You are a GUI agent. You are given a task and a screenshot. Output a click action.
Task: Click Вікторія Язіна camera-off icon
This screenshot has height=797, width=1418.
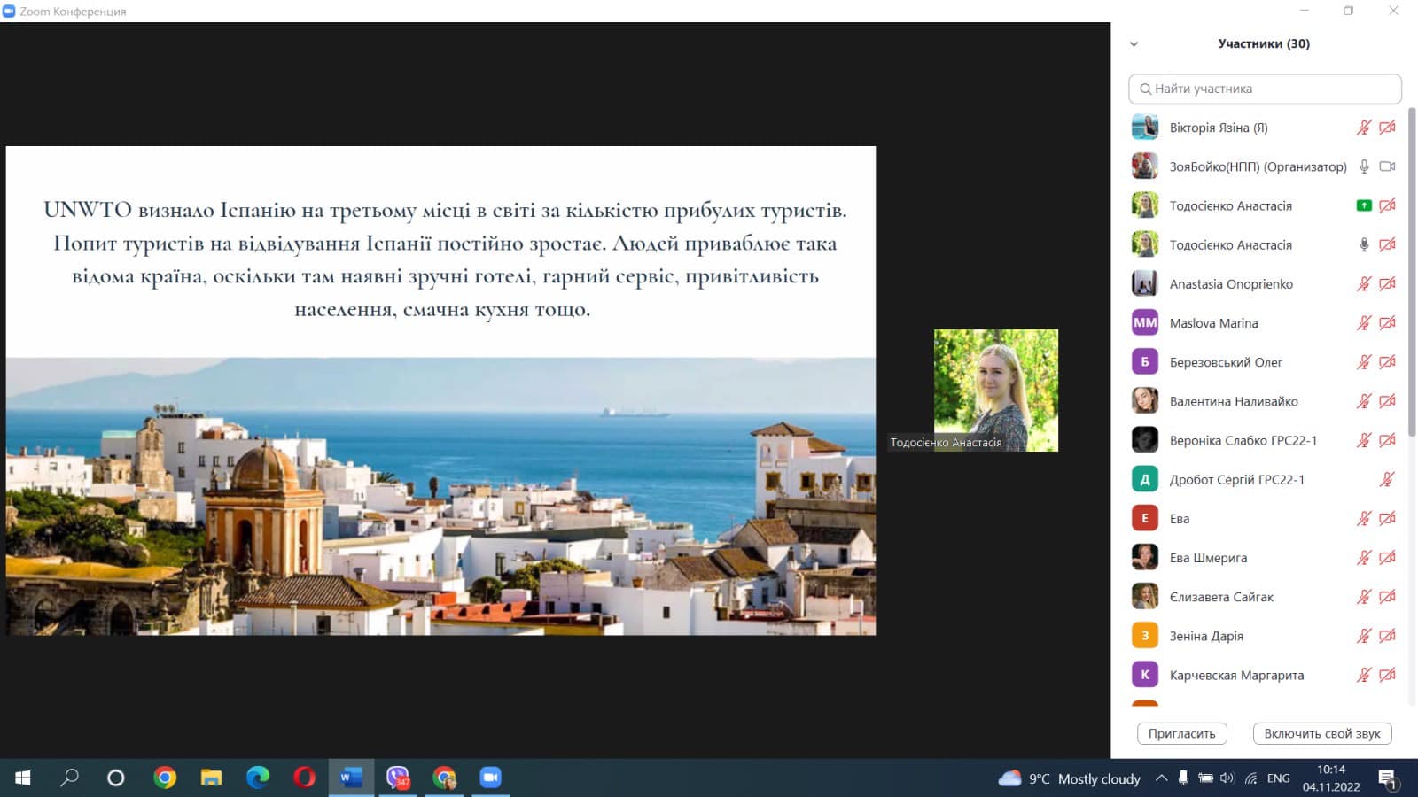(x=1388, y=128)
